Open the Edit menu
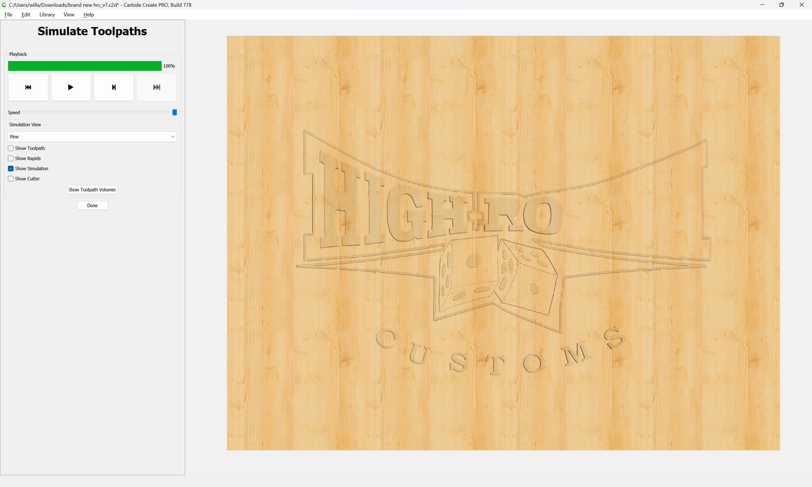 pyautogui.click(x=26, y=14)
